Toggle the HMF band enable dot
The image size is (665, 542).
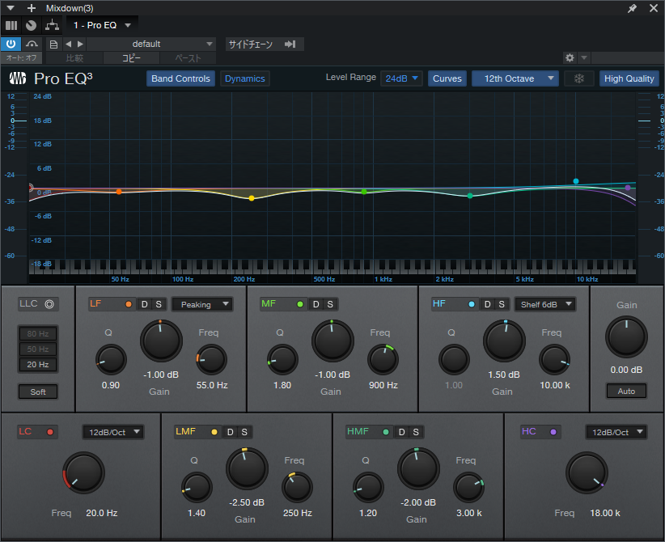click(386, 432)
